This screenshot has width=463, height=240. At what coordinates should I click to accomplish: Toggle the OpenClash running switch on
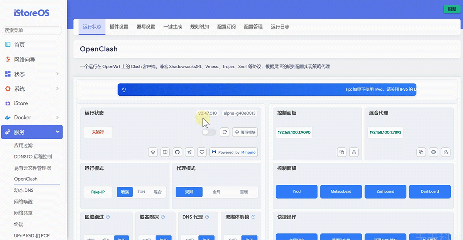[209, 132]
